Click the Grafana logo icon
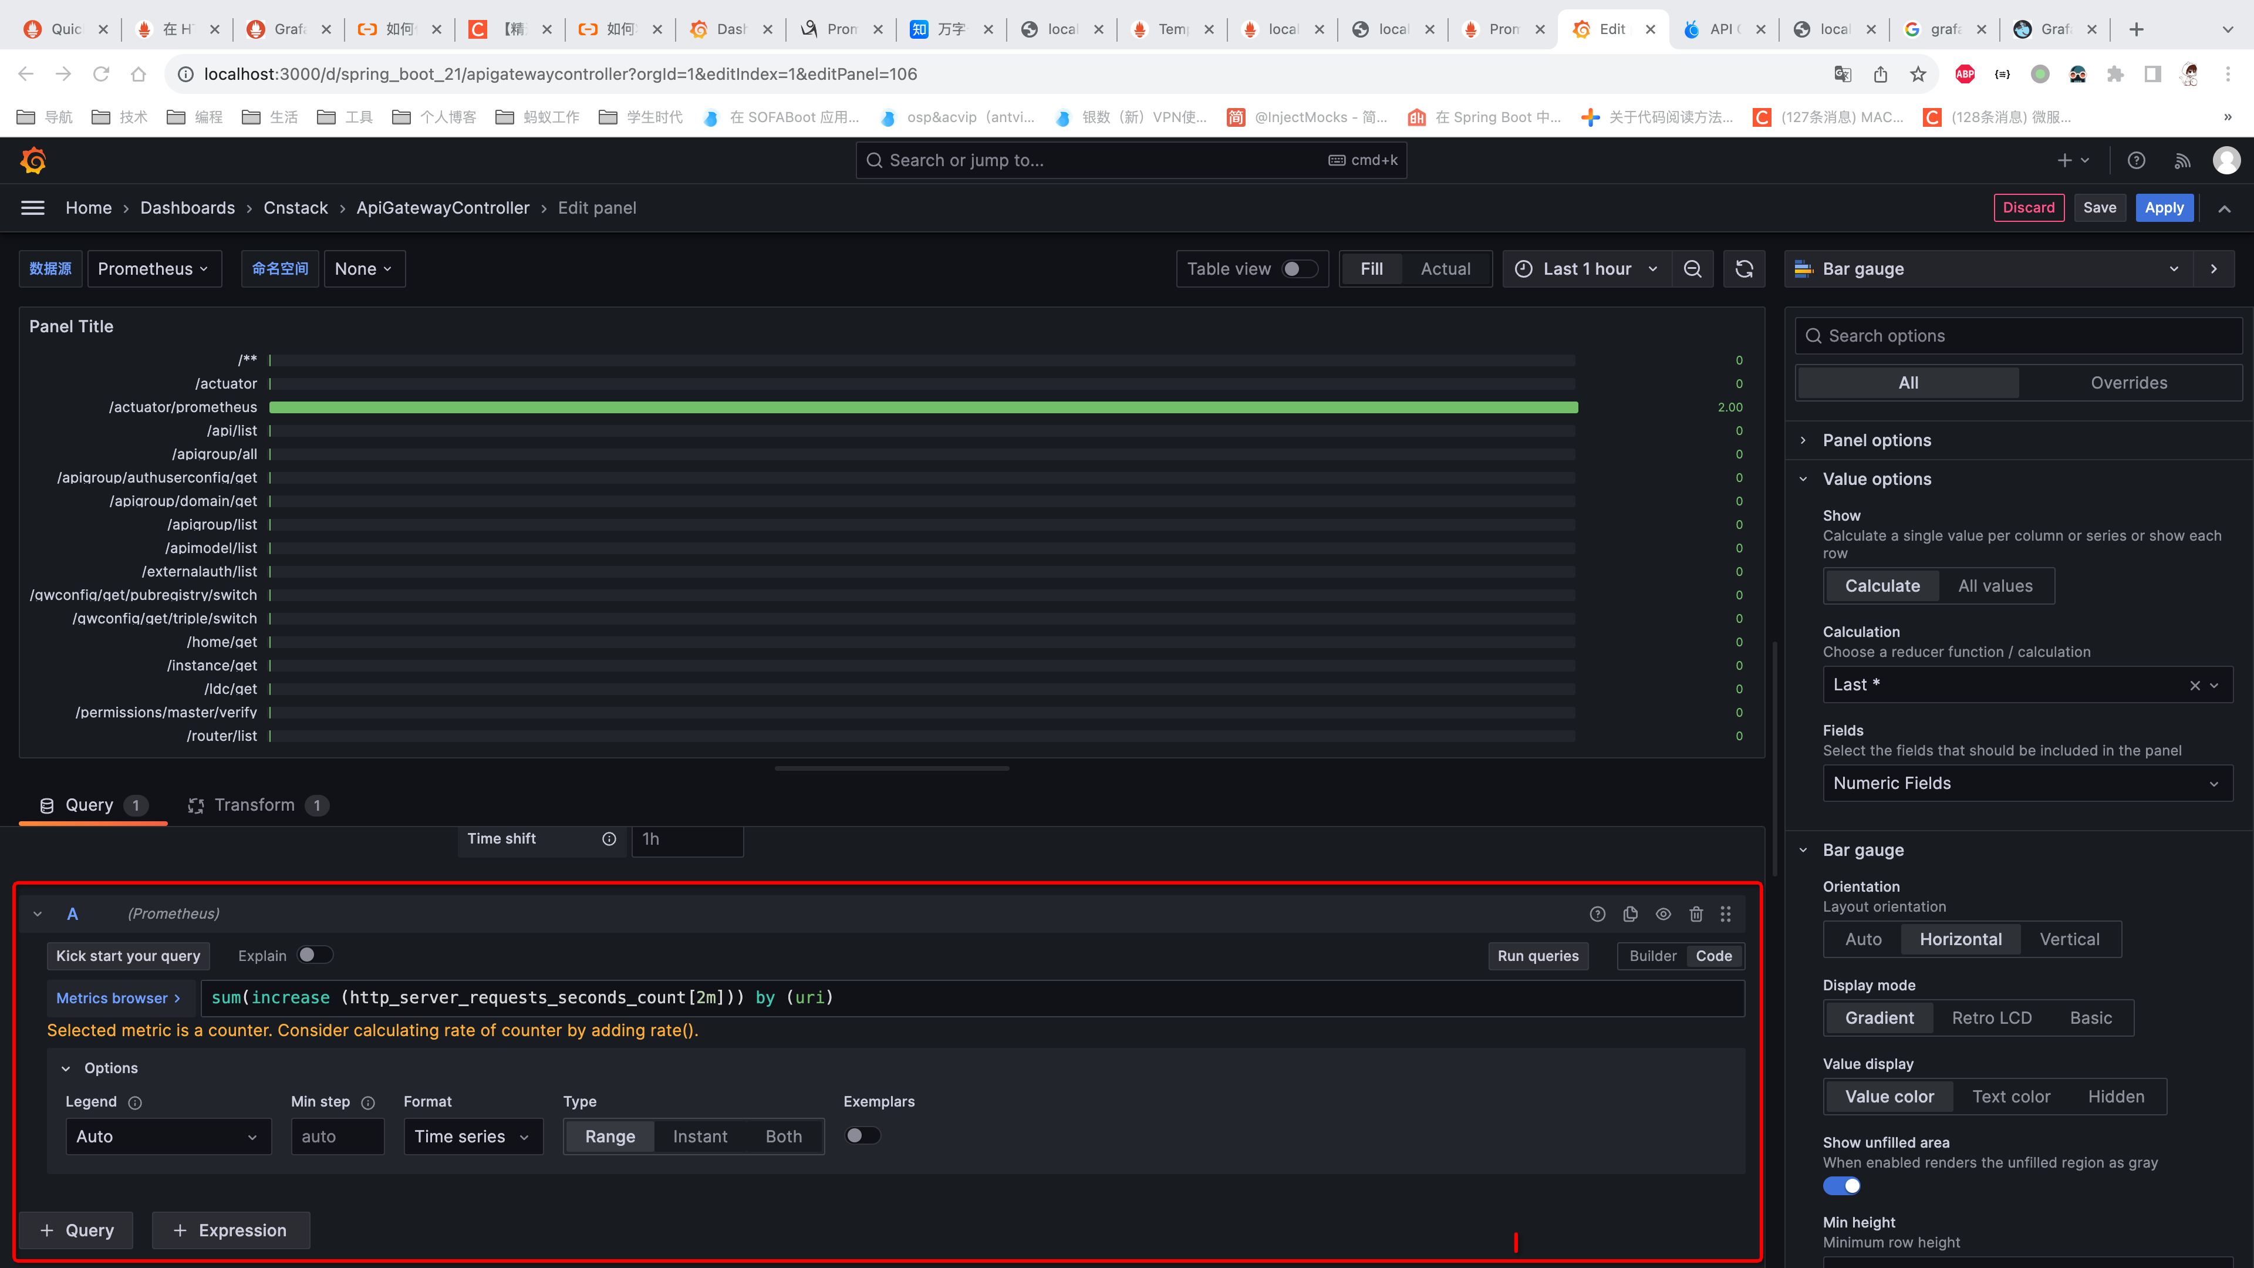This screenshot has width=2254, height=1268. tap(33, 160)
